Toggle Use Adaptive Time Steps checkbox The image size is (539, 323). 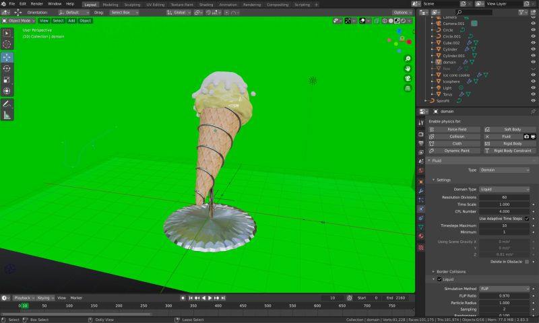[x=527, y=219]
